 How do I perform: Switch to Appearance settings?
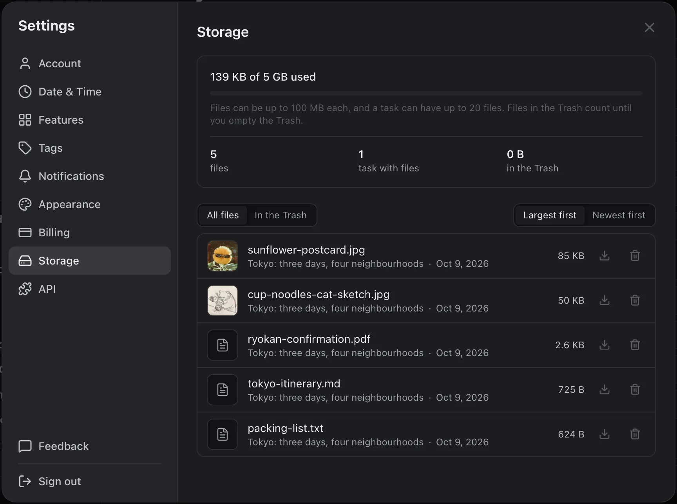click(90, 204)
